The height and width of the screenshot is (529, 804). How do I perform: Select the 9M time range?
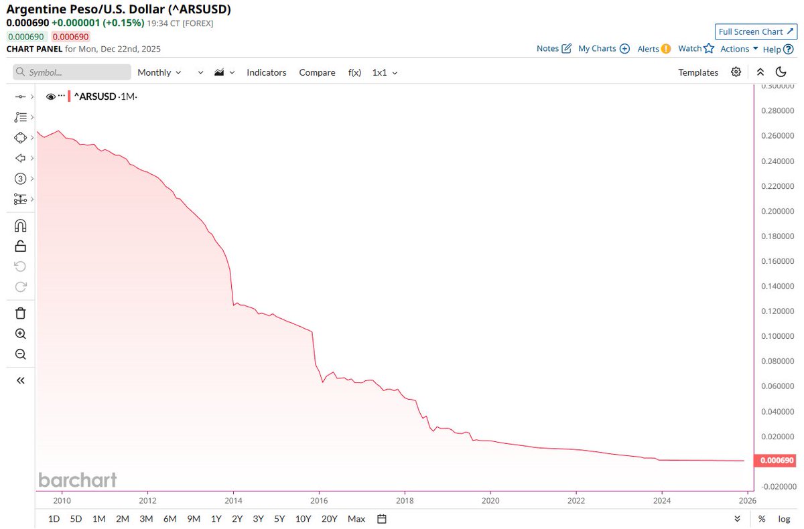pyautogui.click(x=194, y=518)
